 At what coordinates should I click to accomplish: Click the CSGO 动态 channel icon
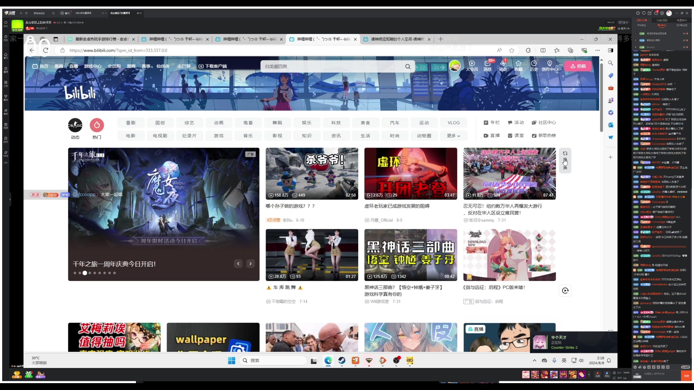click(x=75, y=125)
